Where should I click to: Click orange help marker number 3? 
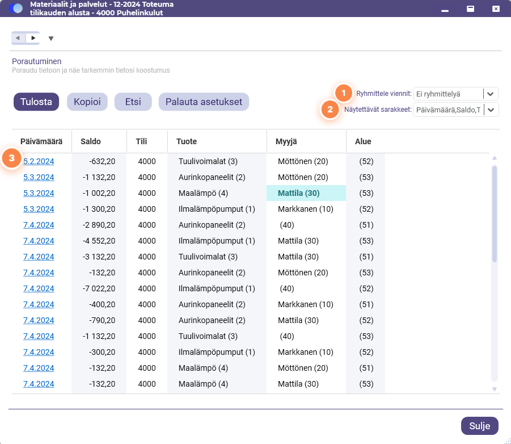[12, 158]
